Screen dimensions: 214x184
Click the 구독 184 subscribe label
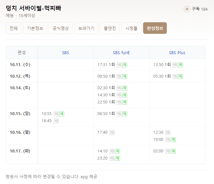point(200,9)
